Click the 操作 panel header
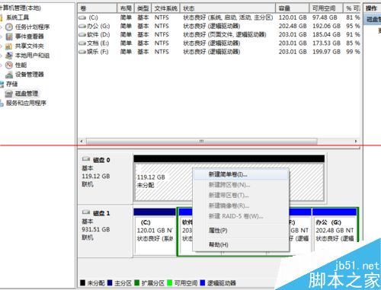381x290 pixels. coord(373,8)
